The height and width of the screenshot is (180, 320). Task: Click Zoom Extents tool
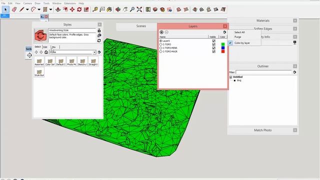tap(139, 9)
